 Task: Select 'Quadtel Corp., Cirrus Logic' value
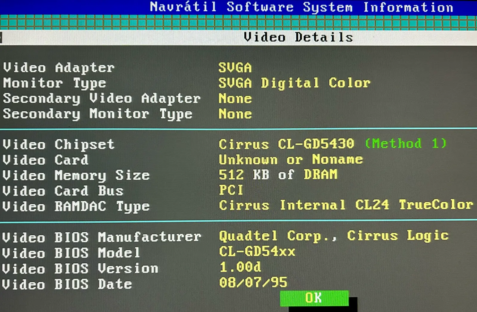[x=334, y=236]
